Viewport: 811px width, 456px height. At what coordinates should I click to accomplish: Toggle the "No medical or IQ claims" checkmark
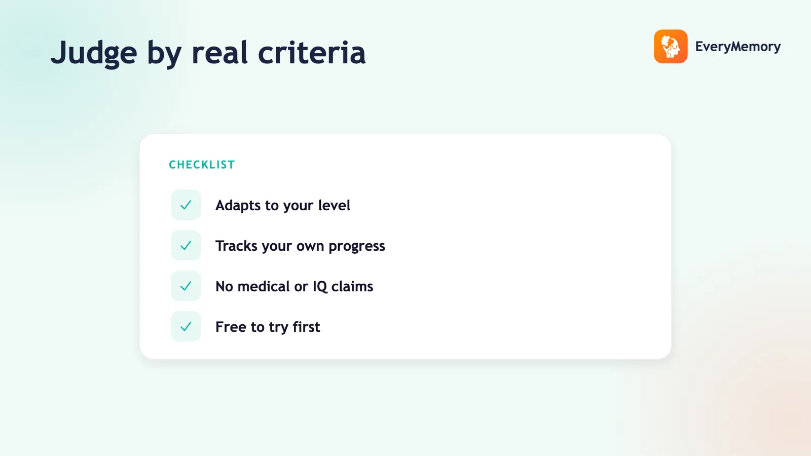pyautogui.click(x=186, y=286)
